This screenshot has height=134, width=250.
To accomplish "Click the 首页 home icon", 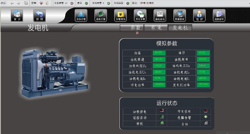I will [17, 15].
